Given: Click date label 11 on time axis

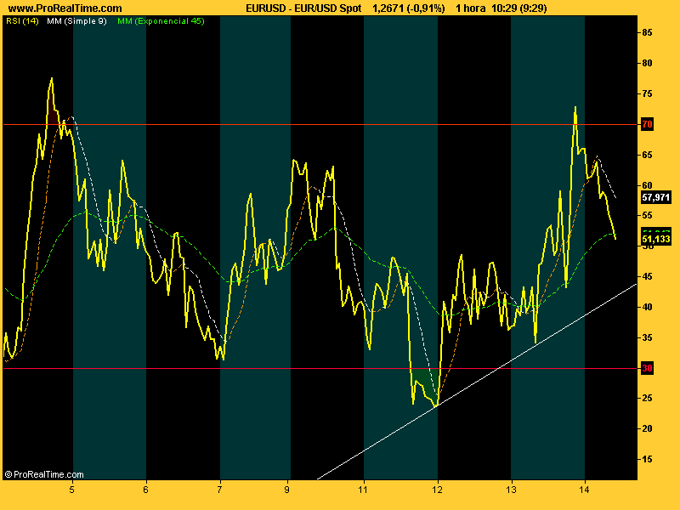Looking at the screenshot, I should [x=363, y=490].
